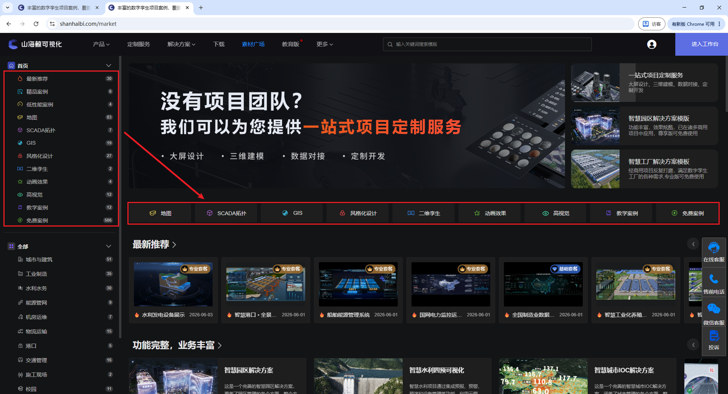Expand the 解决方案 dropdown menu
The width and height of the screenshot is (728, 394).
(x=181, y=44)
